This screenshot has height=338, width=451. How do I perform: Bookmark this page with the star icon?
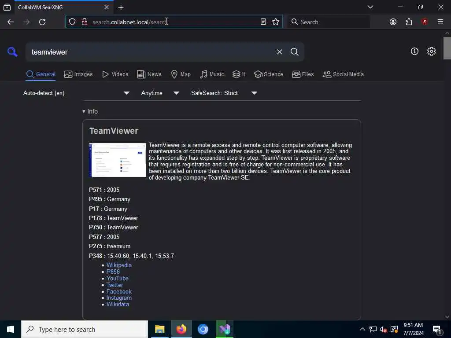click(276, 22)
